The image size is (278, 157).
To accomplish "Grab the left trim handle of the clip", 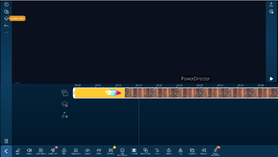I will tap(74, 93).
